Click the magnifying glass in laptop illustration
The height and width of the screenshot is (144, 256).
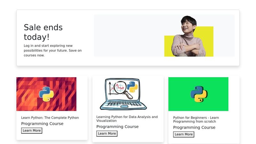123,90
